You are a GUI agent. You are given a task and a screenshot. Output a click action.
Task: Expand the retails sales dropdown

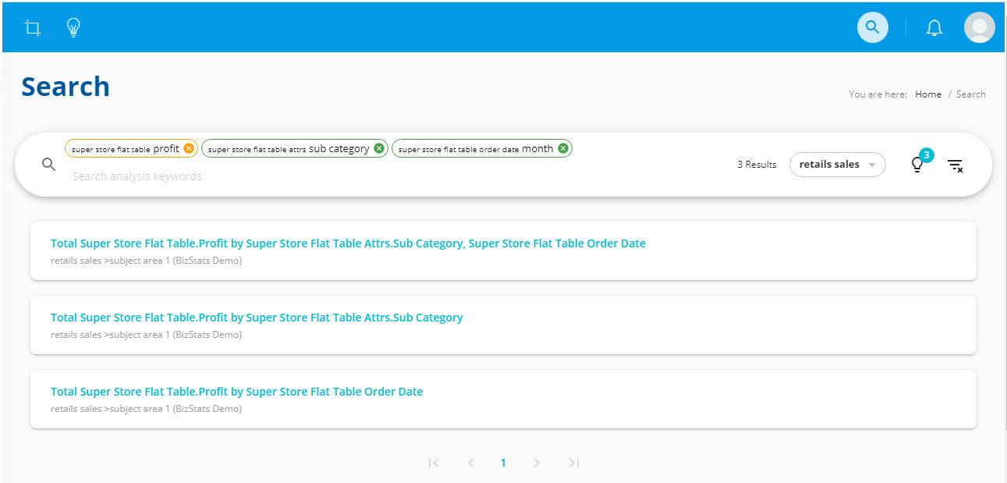(x=837, y=165)
